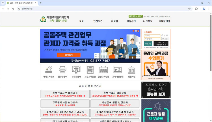Open 시설물에 관한 안전교육 button
Viewport: 212px width, 122px height.
(115, 104)
